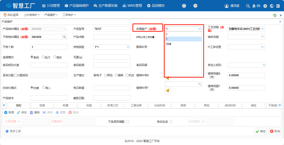The image size is (284, 145).
Task: Click the 产品型号 input field
Action: coord(111,29)
